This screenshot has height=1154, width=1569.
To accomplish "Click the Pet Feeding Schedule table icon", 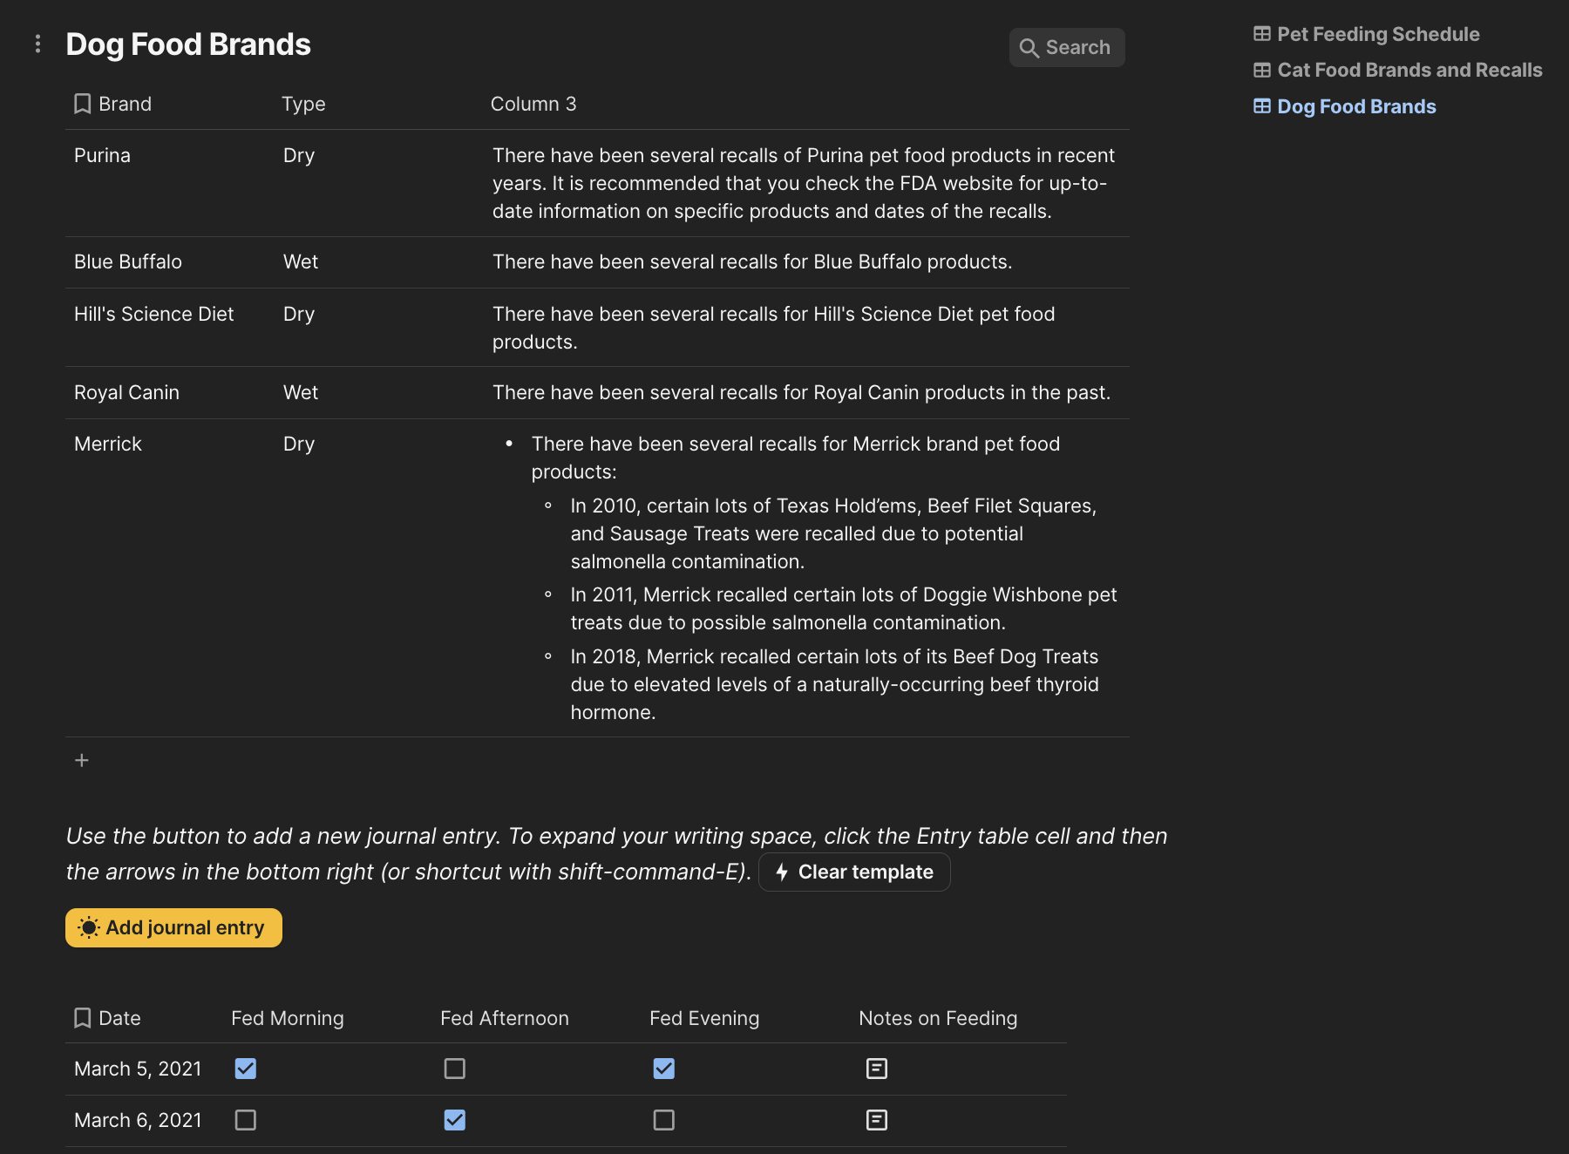I will [x=1262, y=34].
